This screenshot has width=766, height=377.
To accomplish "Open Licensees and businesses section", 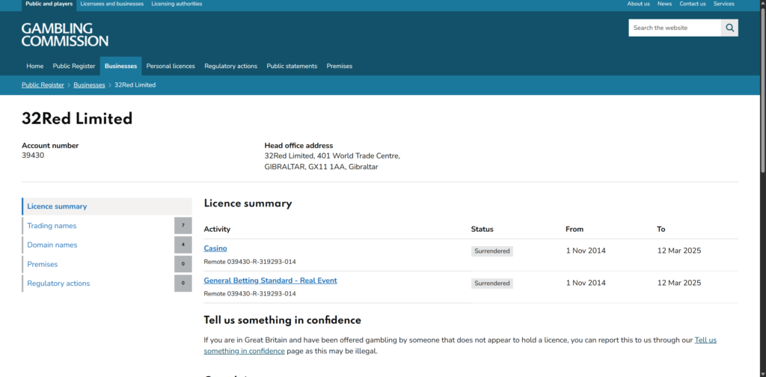I will [x=112, y=4].
